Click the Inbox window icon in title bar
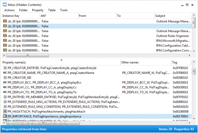 coord(4,4)
